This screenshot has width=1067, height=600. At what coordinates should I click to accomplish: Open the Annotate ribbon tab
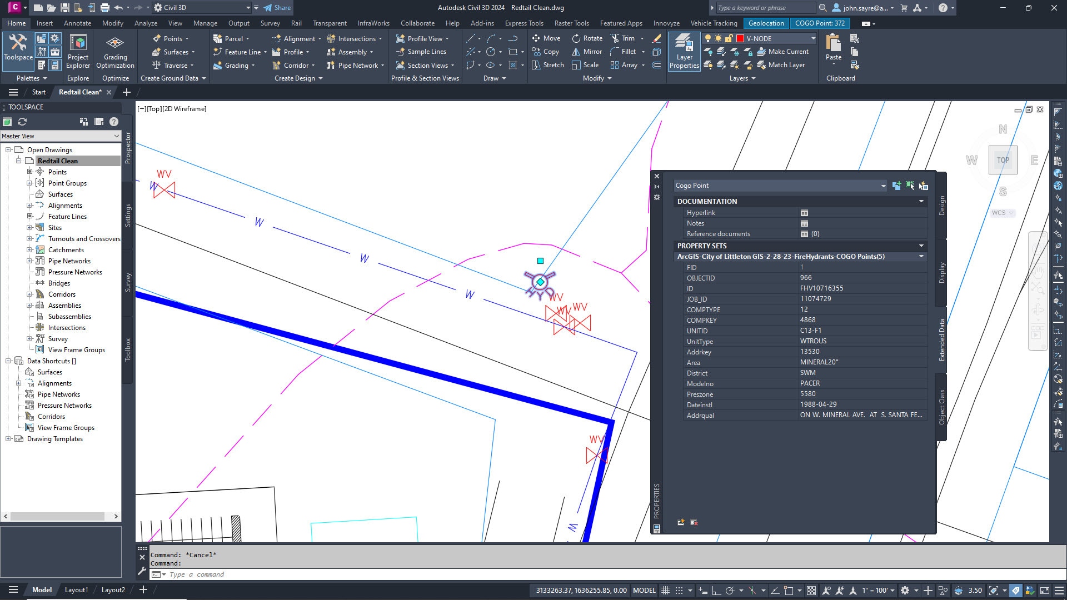(x=77, y=23)
